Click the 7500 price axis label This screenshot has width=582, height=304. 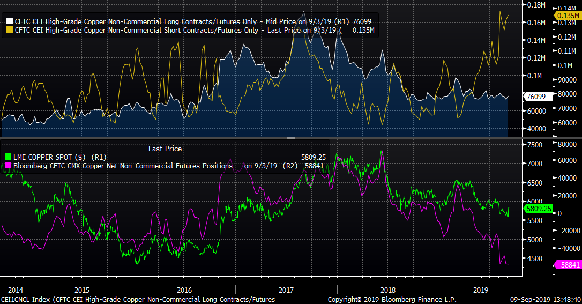pos(535,145)
